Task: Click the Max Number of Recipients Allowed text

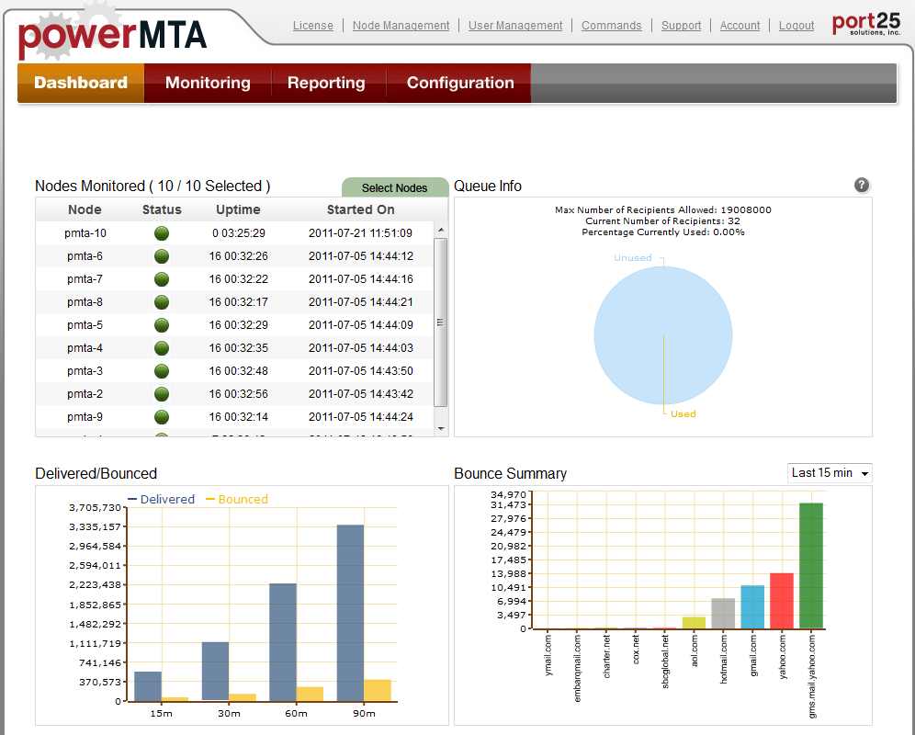Action: (x=663, y=209)
